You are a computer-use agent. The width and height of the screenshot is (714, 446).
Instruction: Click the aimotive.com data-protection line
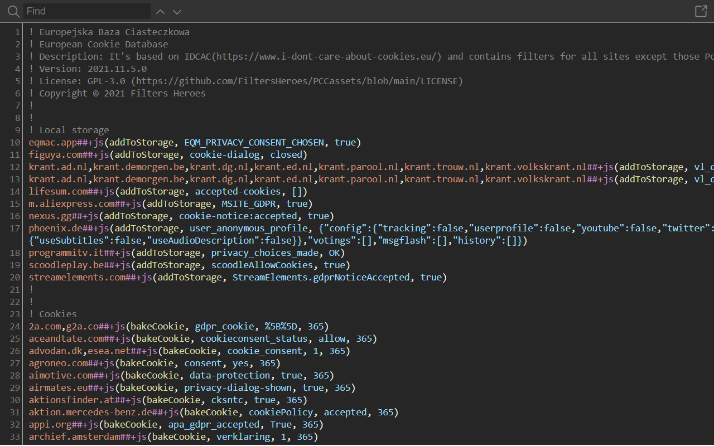pyautogui.click(x=181, y=375)
